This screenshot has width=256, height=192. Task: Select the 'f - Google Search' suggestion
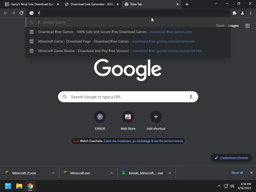128,22
